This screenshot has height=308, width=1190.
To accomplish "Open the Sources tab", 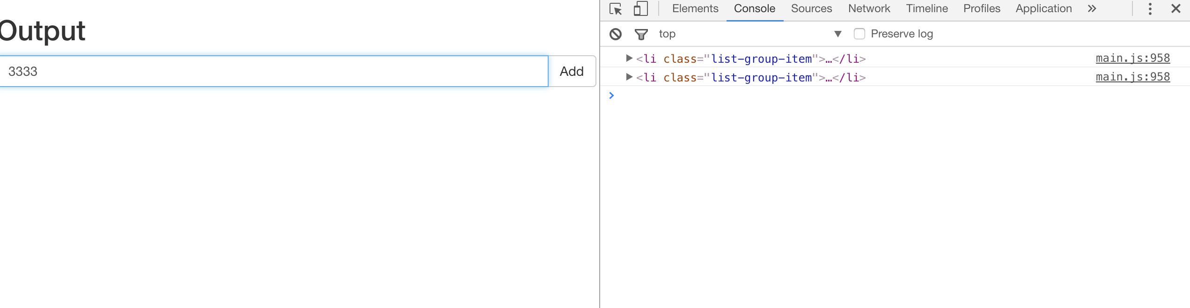I will [811, 9].
